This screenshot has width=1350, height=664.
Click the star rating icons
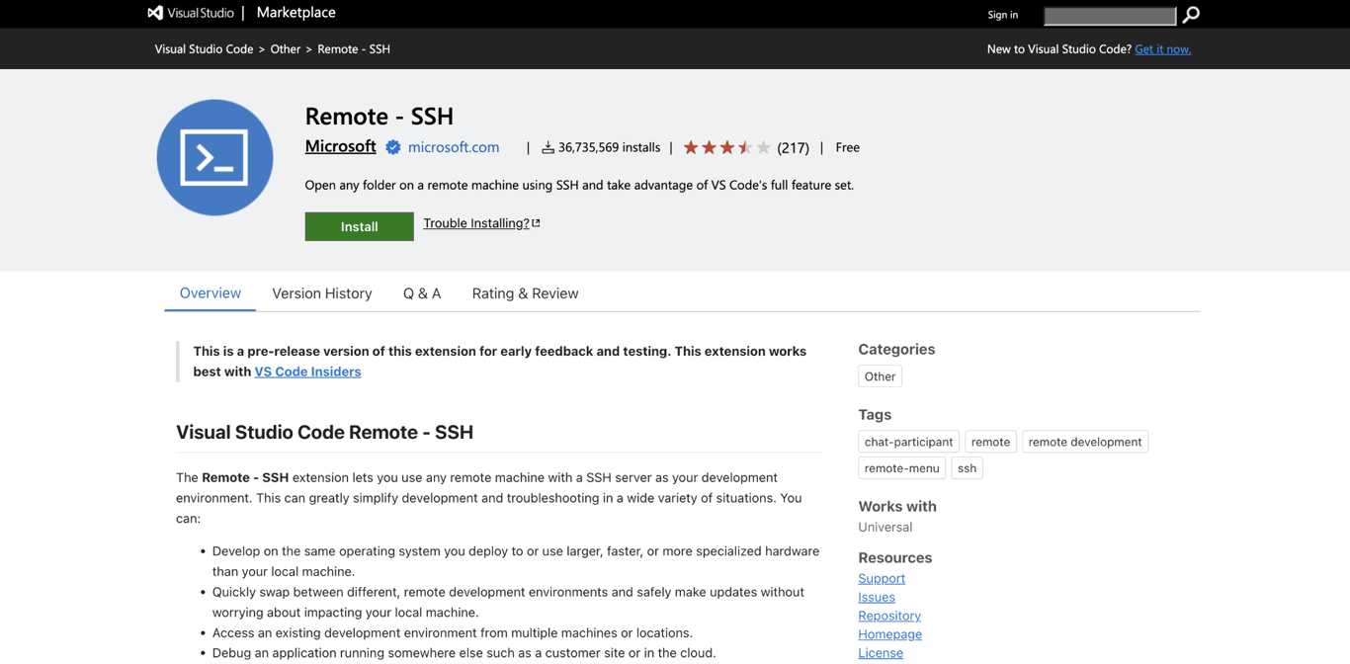click(726, 147)
